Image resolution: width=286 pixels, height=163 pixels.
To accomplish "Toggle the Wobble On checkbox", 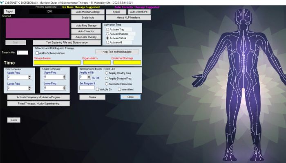I will 97,89.
